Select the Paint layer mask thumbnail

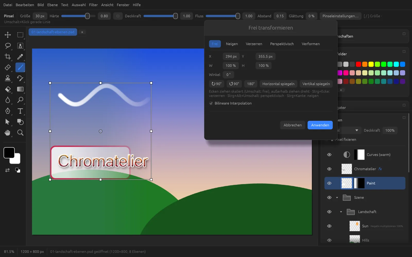point(359,183)
